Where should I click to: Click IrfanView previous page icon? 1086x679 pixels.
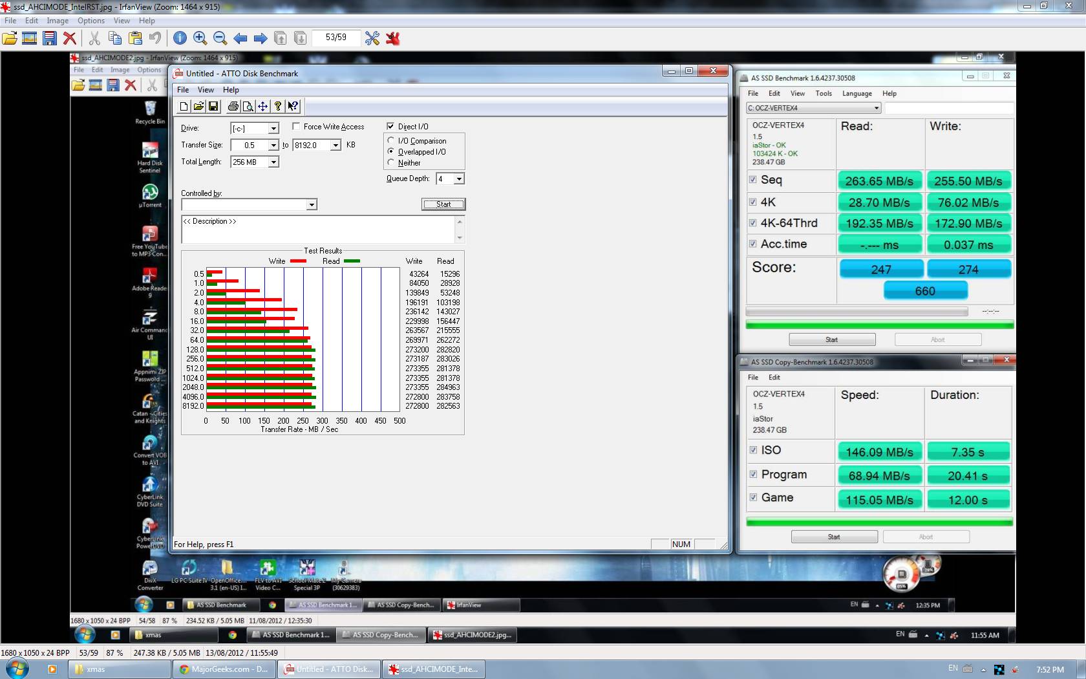point(281,38)
